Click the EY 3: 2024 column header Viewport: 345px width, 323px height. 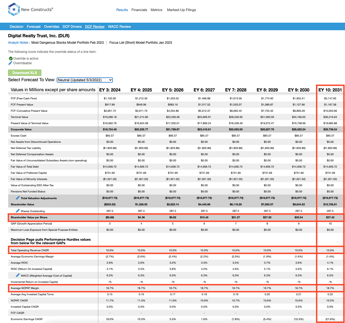tap(110, 90)
